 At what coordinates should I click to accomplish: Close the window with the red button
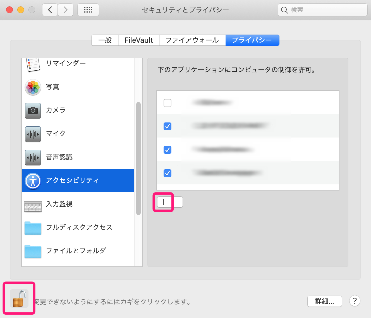(9, 10)
